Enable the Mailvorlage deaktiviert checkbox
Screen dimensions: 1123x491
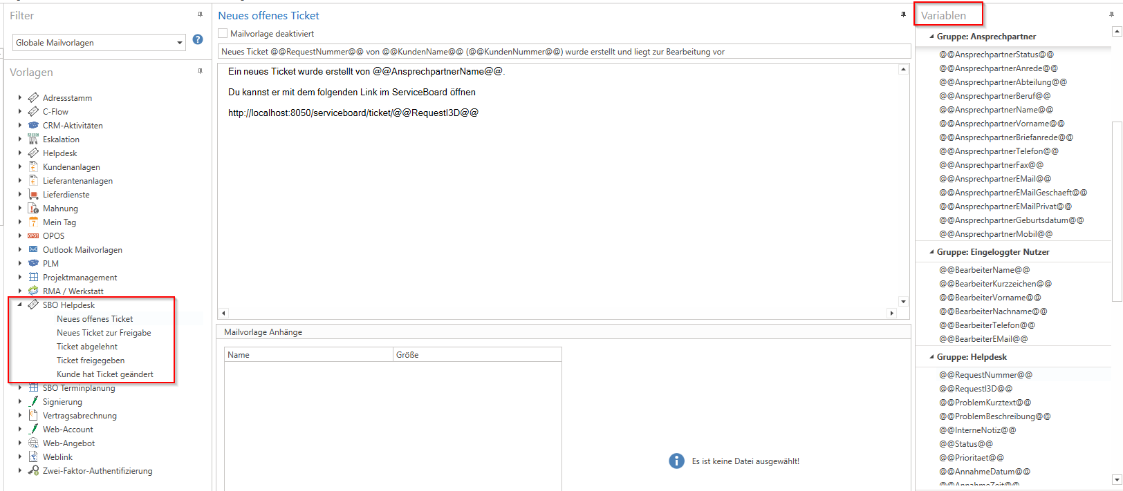coord(223,34)
